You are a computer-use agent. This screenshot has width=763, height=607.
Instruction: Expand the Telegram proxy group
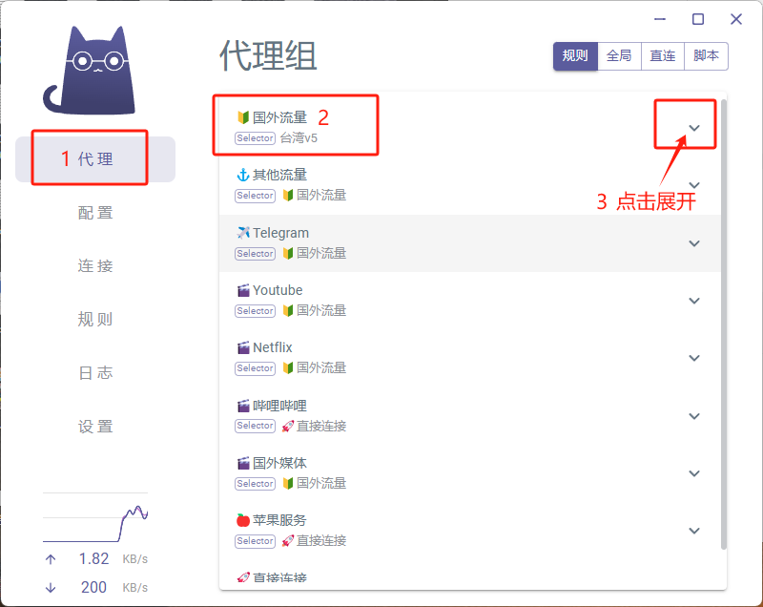pyautogui.click(x=694, y=243)
